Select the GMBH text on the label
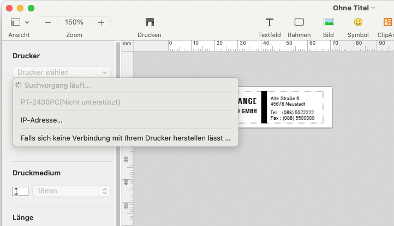Screen dimensions: 394x226 click(x=249, y=111)
